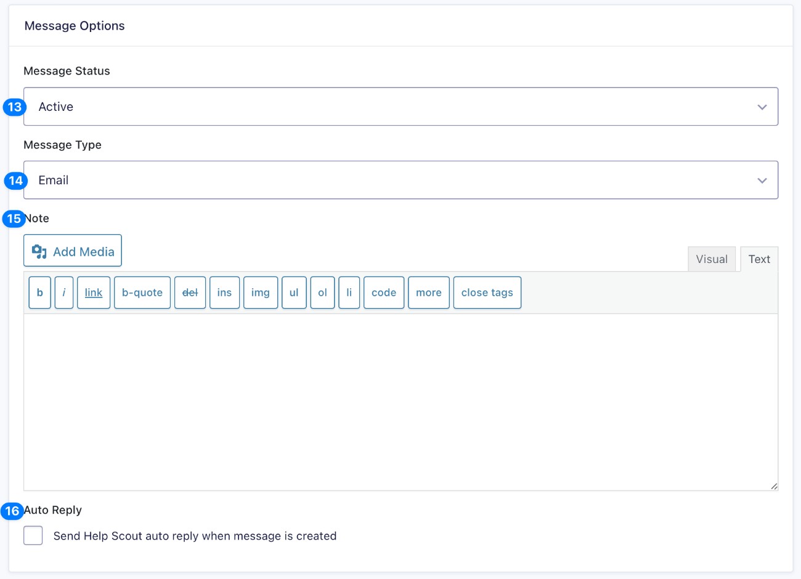Click the b-quote toolbar button
Screen dimensions: 801x579
(x=142, y=293)
